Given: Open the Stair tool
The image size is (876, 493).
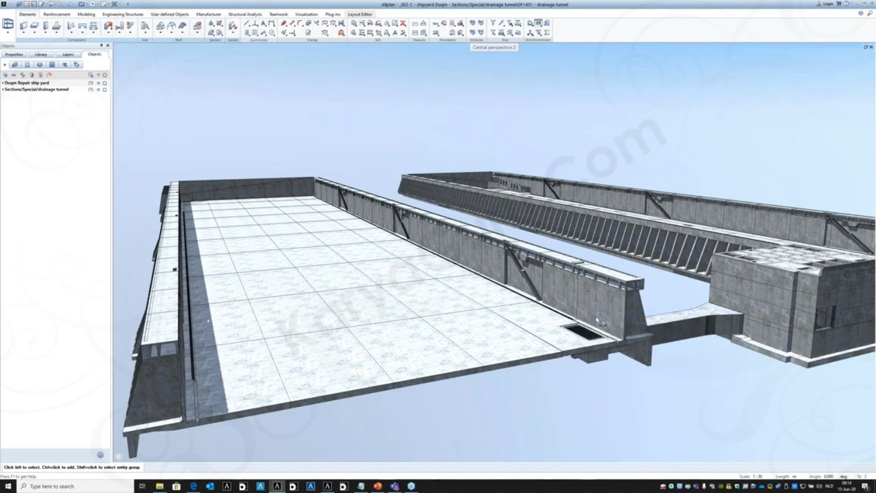Looking at the screenshot, I should pos(145,25).
